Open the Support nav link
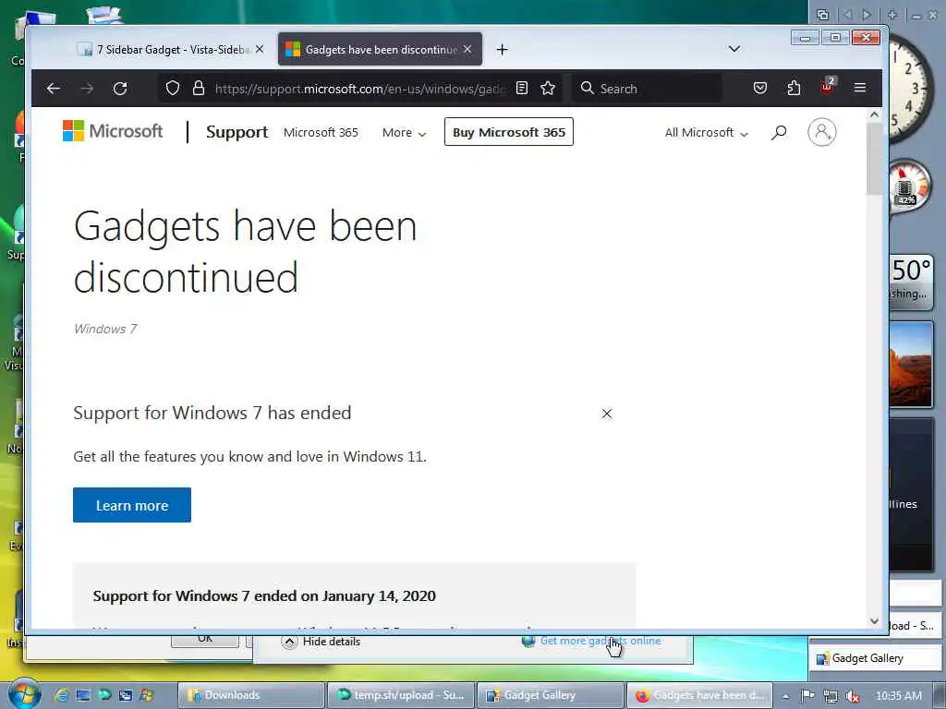This screenshot has height=709, width=946. click(237, 132)
